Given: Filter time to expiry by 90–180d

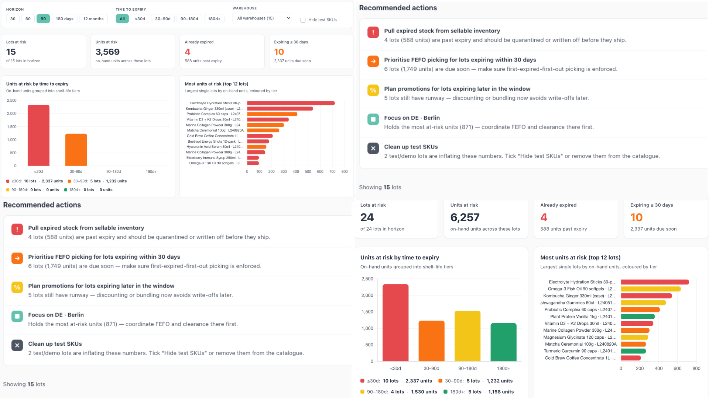Looking at the screenshot, I should tap(189, 19).
